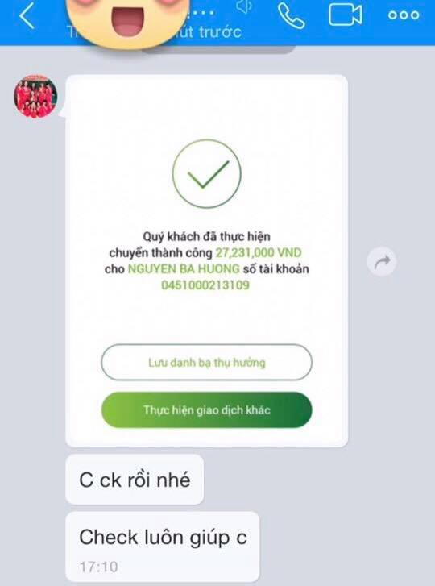435x586 pixels.
Task: Tap account number 0451000213109
Action: tap(205, 285)
